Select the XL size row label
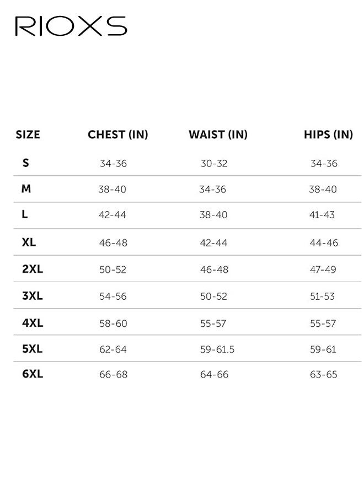 (29, 242)
